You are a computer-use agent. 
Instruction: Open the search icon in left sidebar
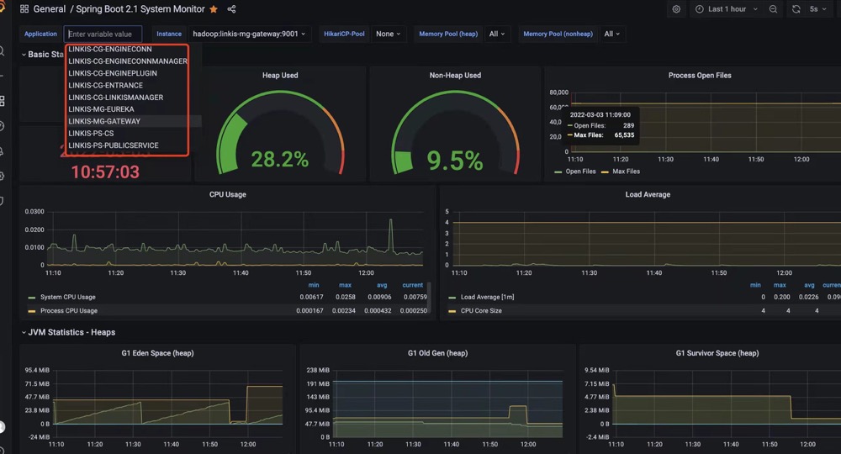[x=3, y=51]
